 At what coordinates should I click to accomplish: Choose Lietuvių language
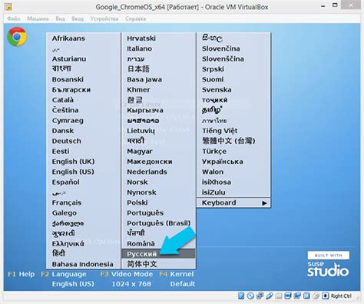click(141, 131)
